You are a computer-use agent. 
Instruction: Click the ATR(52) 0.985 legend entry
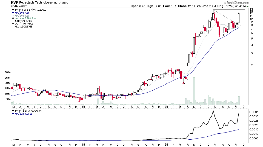(23, 21)
